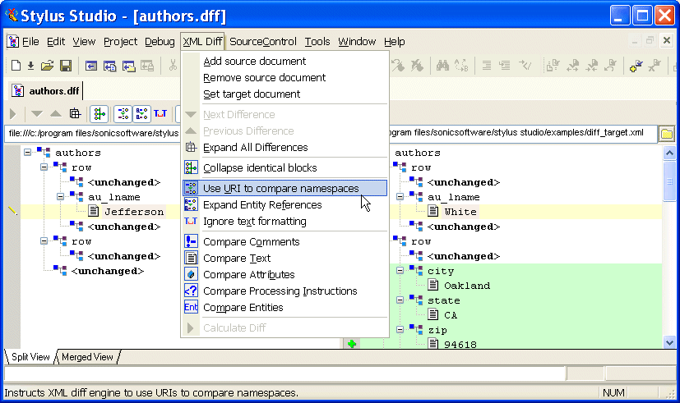
Task: Toggle Compare Comments option in menu
Action: [x=251, y=242]
